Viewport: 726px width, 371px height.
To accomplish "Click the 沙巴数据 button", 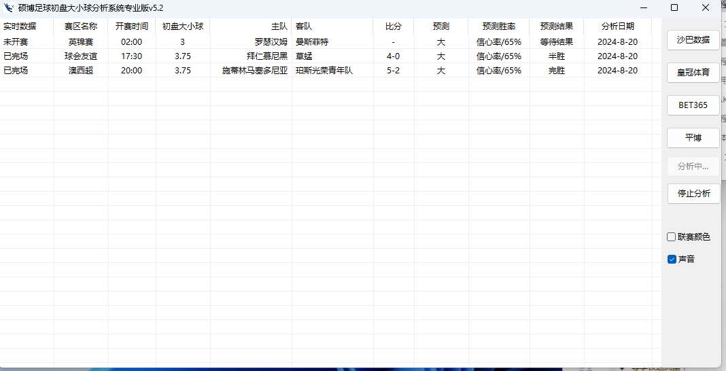I will [x=693, y=40].
